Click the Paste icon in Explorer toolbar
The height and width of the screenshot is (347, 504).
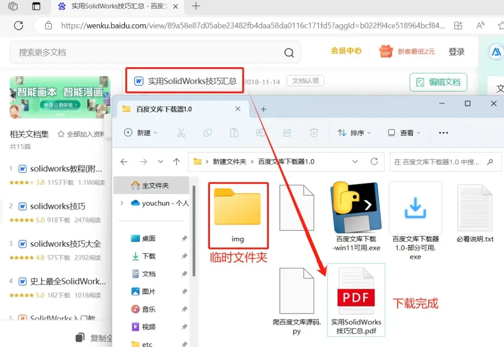[x=234, y=132]
